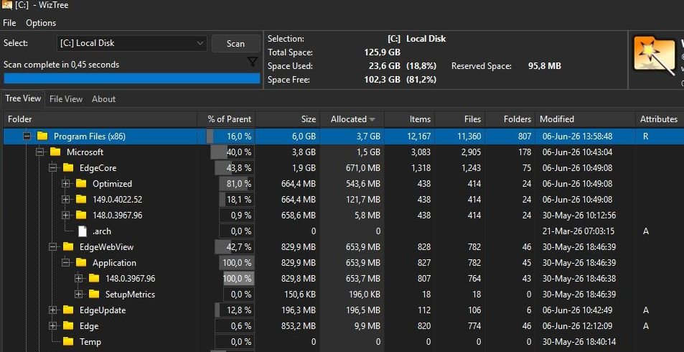The width and height of the screenshot is (684, 352).
Task: Click the Application folder icon
Action: click(81, 262)
